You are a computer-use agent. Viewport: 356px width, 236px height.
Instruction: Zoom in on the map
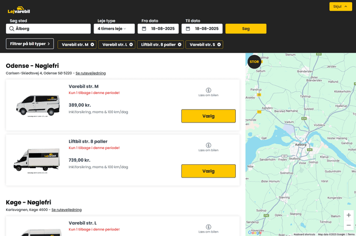349,215
